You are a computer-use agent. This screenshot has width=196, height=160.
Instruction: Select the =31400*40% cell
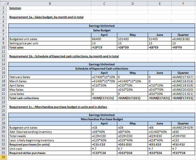pos(160,132)
